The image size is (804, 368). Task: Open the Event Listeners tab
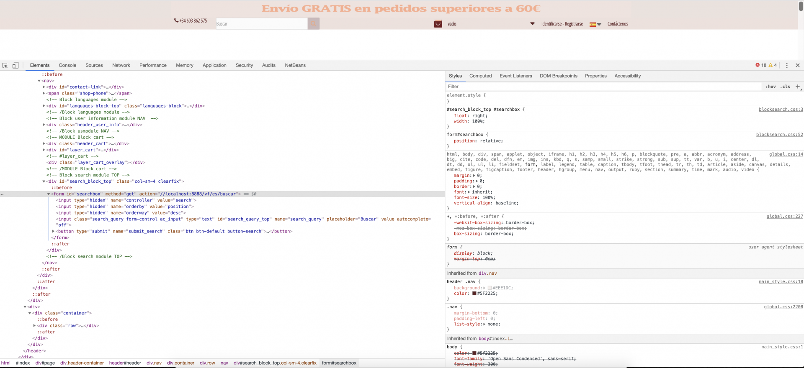click(516, 76)
